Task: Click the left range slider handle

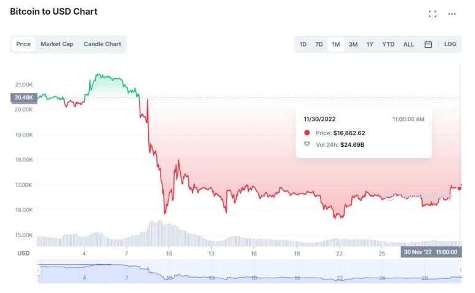Action: 38,270
